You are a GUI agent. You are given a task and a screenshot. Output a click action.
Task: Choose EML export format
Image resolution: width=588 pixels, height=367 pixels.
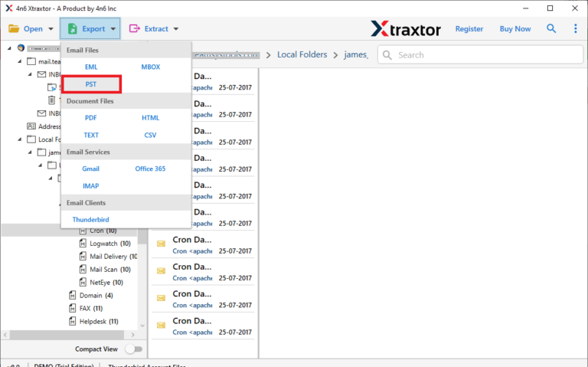[91, 67]
